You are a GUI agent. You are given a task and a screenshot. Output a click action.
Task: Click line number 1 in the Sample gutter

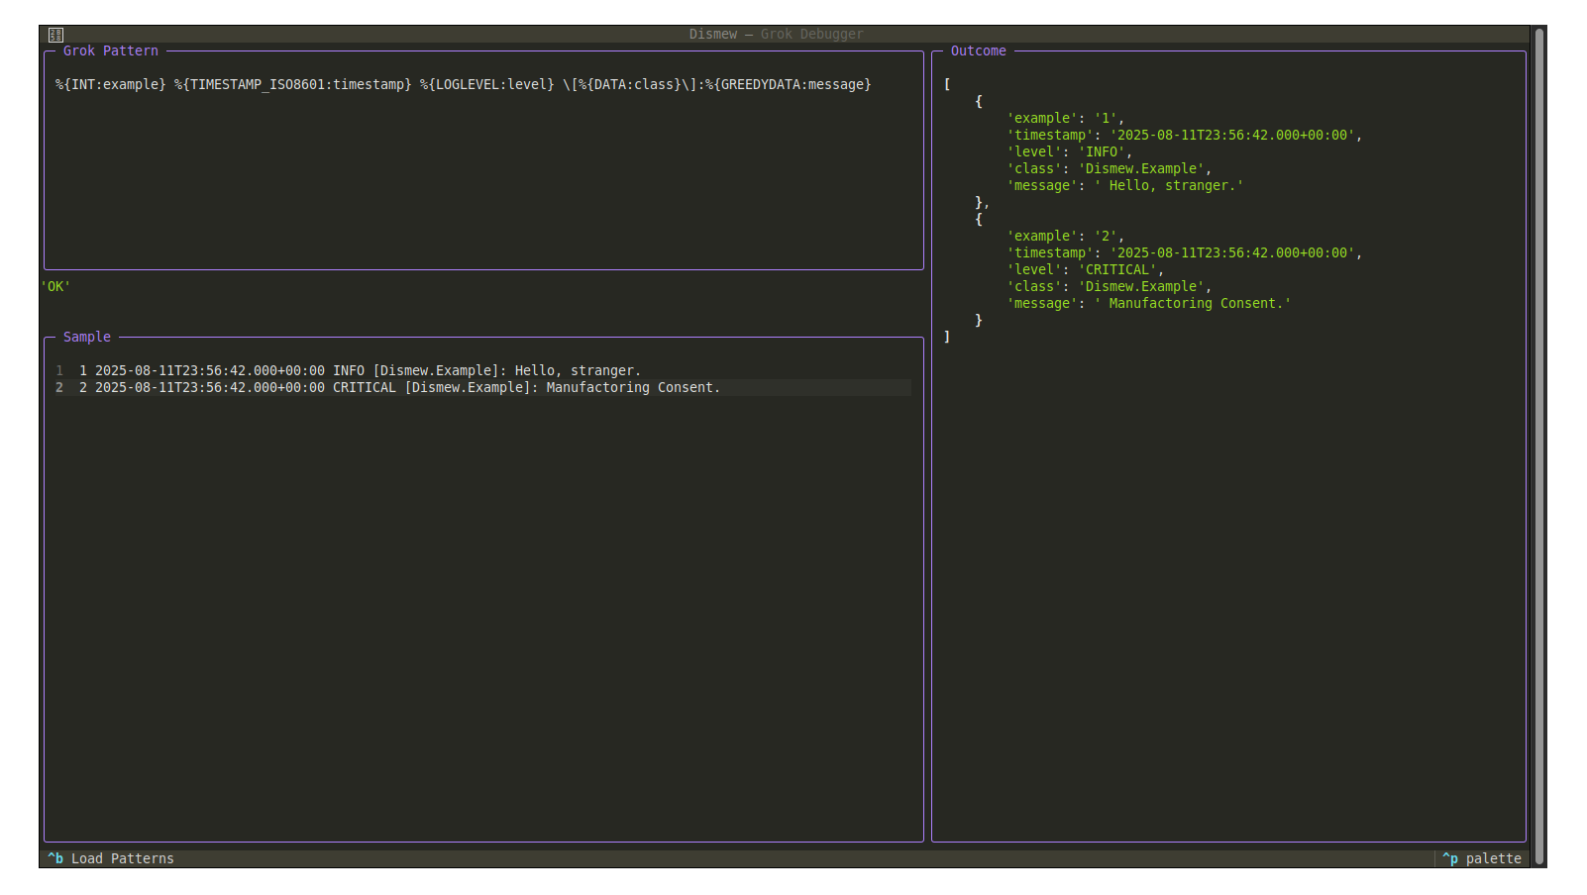click(x=59, y=370)
